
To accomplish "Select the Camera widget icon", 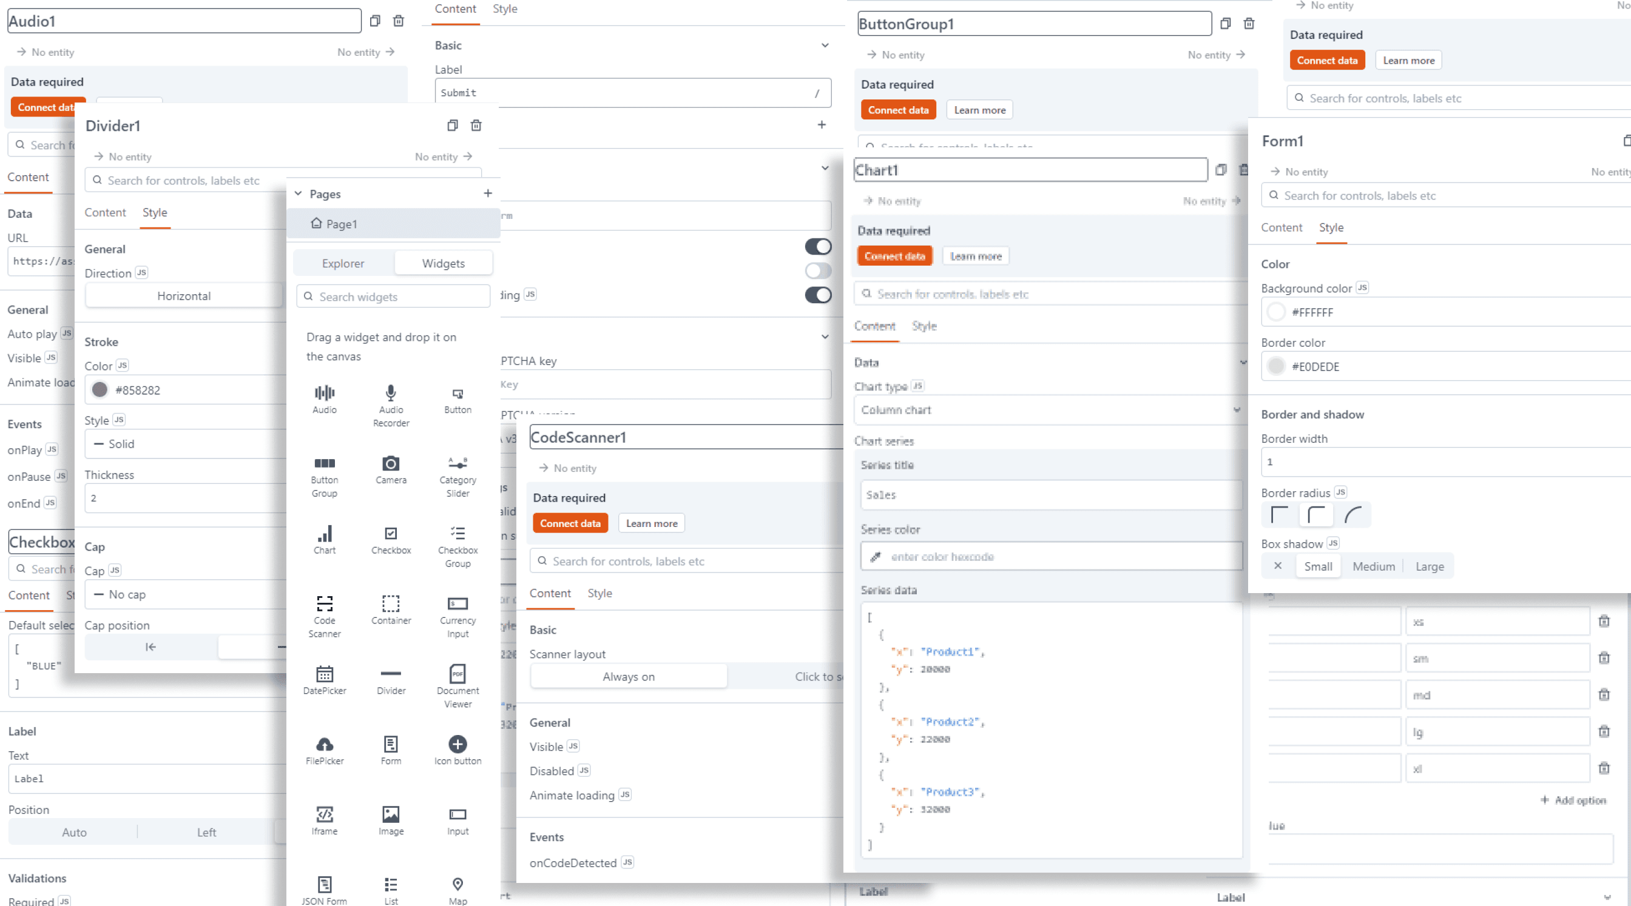I will 391,464.
